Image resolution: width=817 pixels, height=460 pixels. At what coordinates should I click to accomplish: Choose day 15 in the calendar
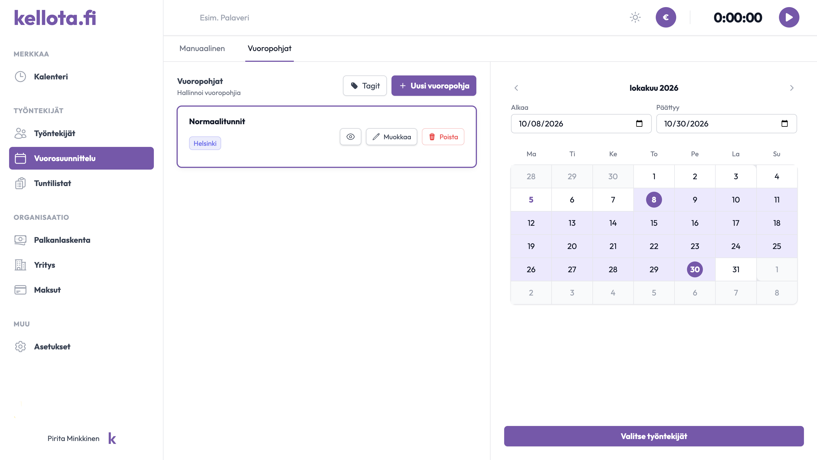(654, 223)
